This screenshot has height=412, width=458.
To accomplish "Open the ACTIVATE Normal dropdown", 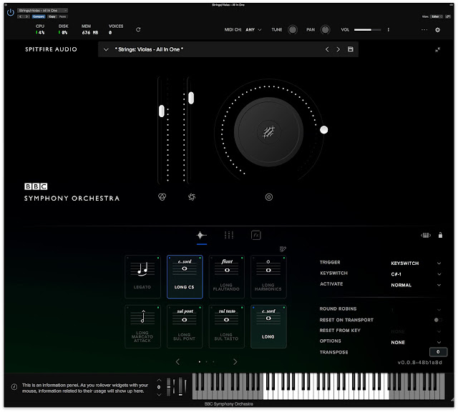I will point(416,285).
